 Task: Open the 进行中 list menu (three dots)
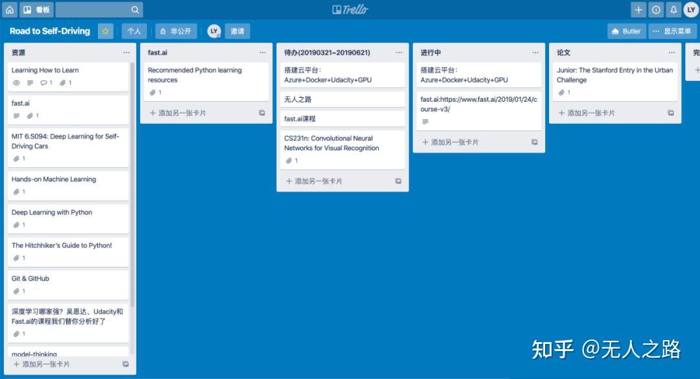pos(535,52)
